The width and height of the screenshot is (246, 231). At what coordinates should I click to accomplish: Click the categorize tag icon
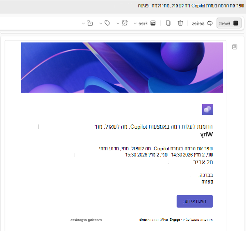click(x=107, y=23)
